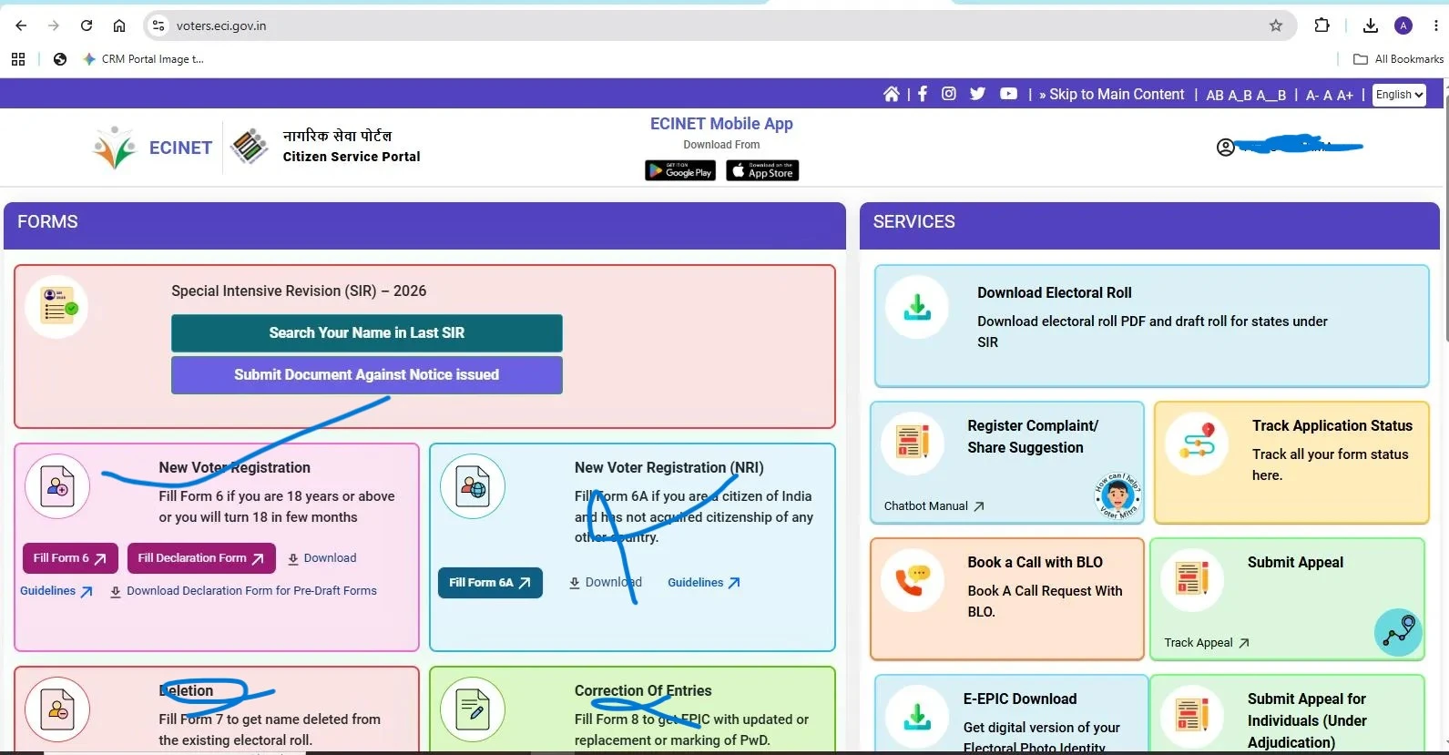Click the A- decrease font size control
1449x755 pixels.
1312,95
